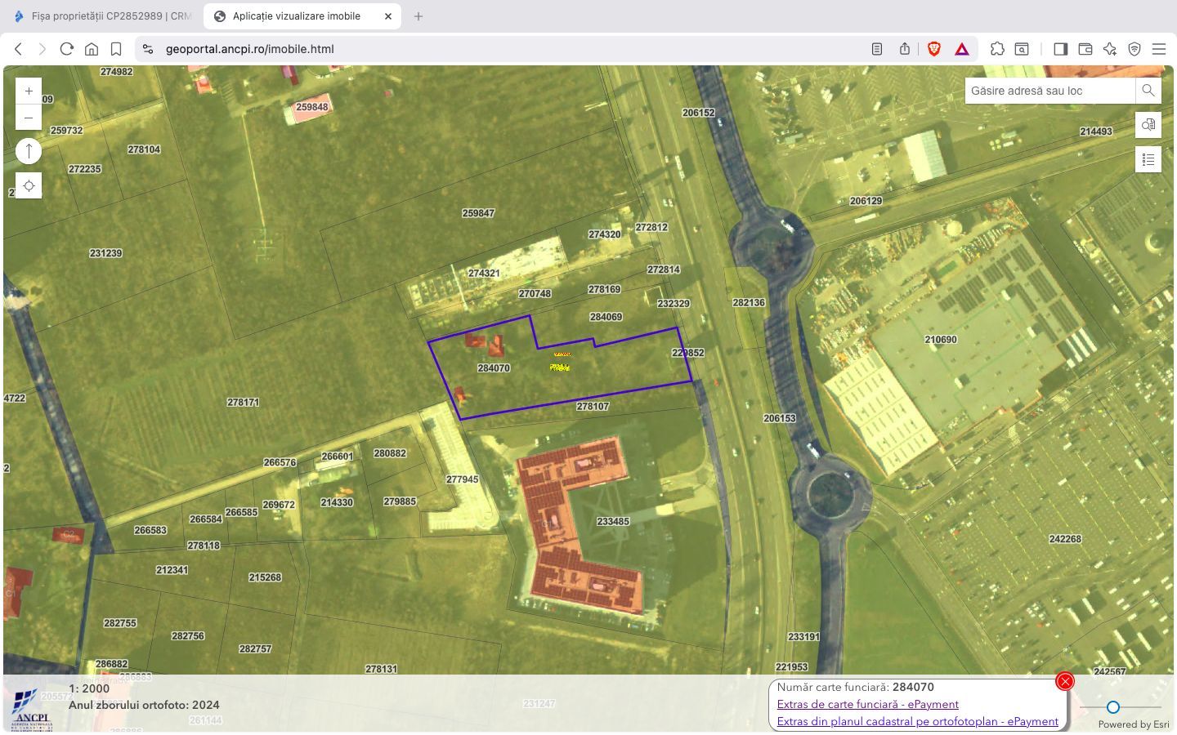
Task: Open Extras din planul cadastral ePayment link
Action: (x=917, y=721)
